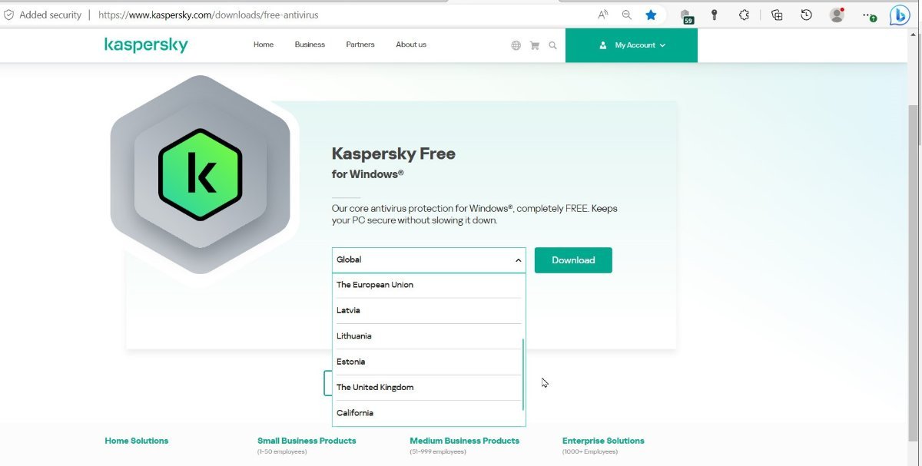Image resolution: width=922 pixels, height=466 pixels.
Task: Open the Medium Business Products link
Action: [x=465, y=441]
